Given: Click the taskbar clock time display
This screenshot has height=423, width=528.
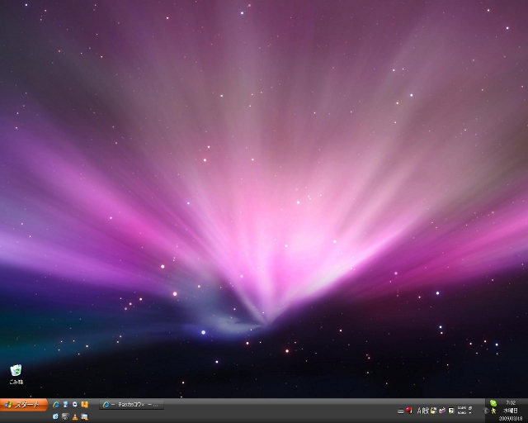Looking at the screenshot, I should point(511,402).
